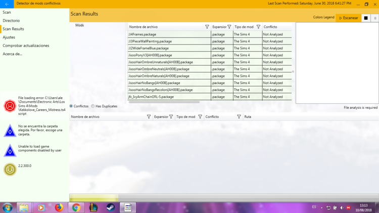Click the gold smiley version icon
379x213 pixels.
[x=10, y=169]
